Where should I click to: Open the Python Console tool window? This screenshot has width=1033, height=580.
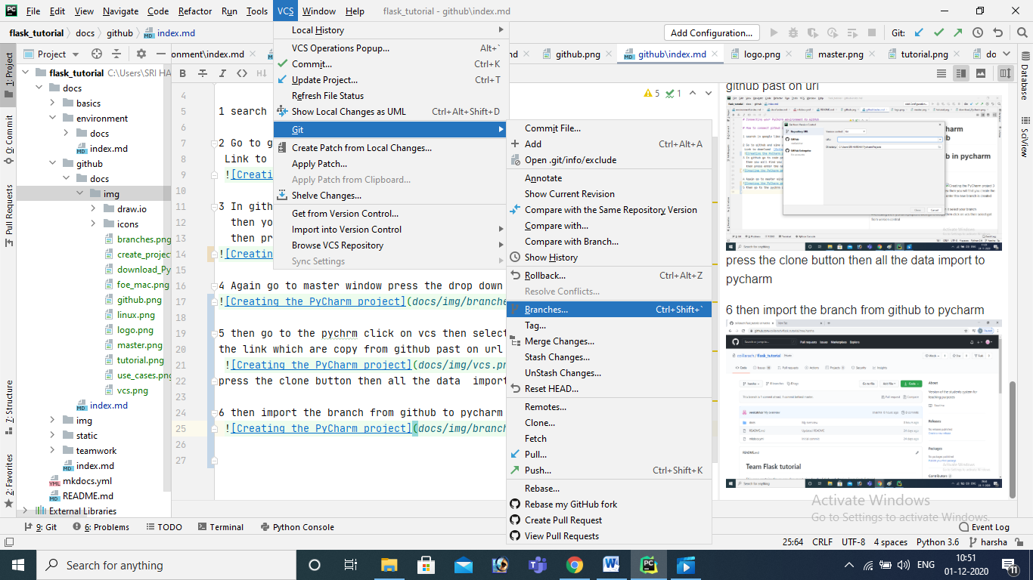click(297, 527)
